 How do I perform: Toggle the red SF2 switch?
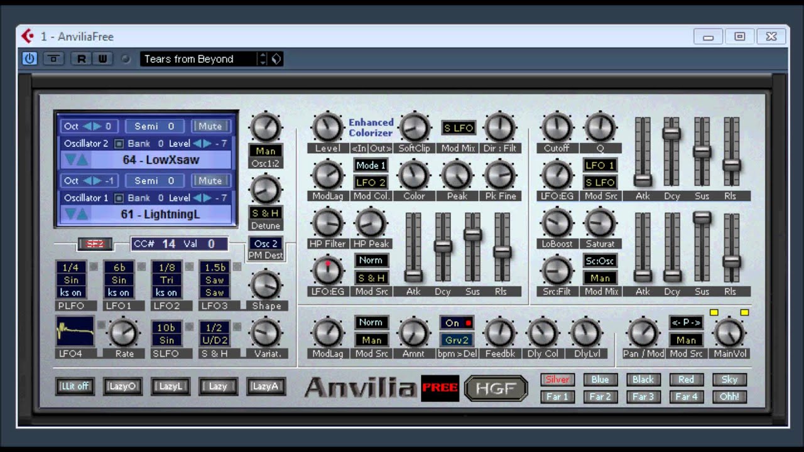click(95, 244)
